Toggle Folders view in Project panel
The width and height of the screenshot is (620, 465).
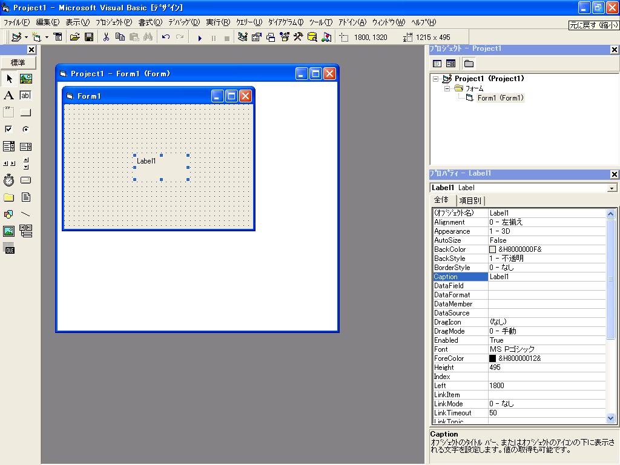(x=469, y=63)
